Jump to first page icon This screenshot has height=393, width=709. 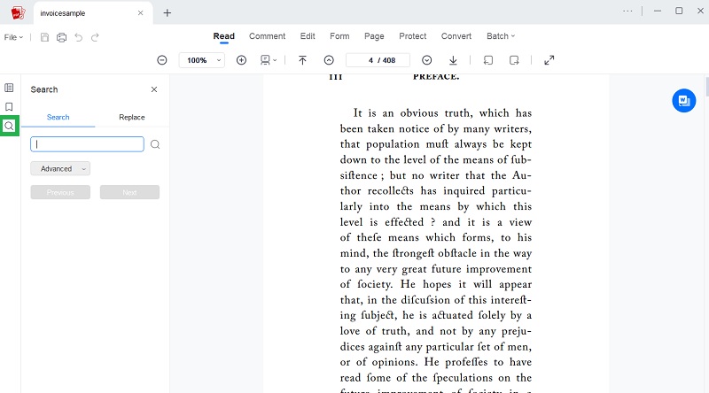tap(302, 60)
